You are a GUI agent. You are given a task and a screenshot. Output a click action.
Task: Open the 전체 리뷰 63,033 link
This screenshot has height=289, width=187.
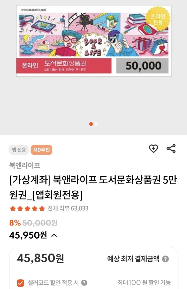pyautogui.click(x=68, y=208)
